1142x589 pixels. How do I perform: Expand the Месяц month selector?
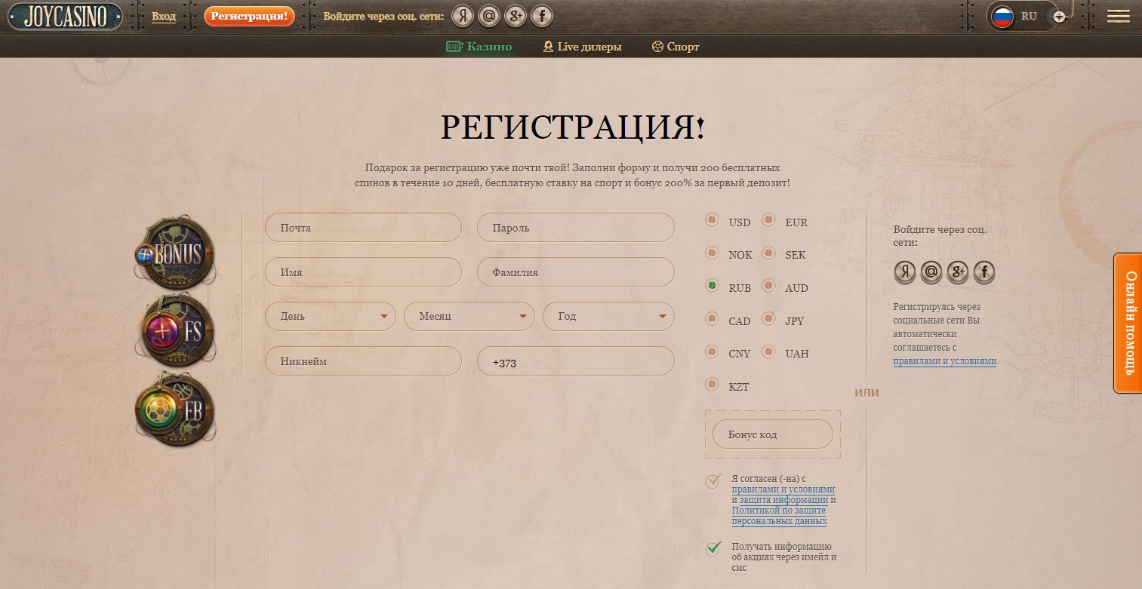[x=469, y=316]
